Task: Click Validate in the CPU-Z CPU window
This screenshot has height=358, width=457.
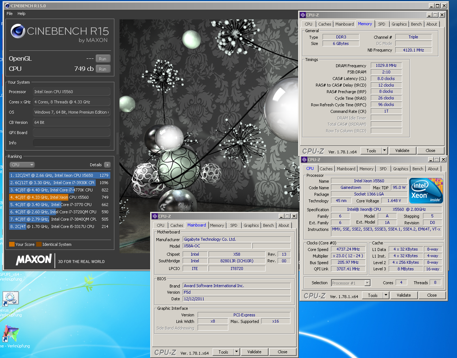Action: click(x=404, y=295)
